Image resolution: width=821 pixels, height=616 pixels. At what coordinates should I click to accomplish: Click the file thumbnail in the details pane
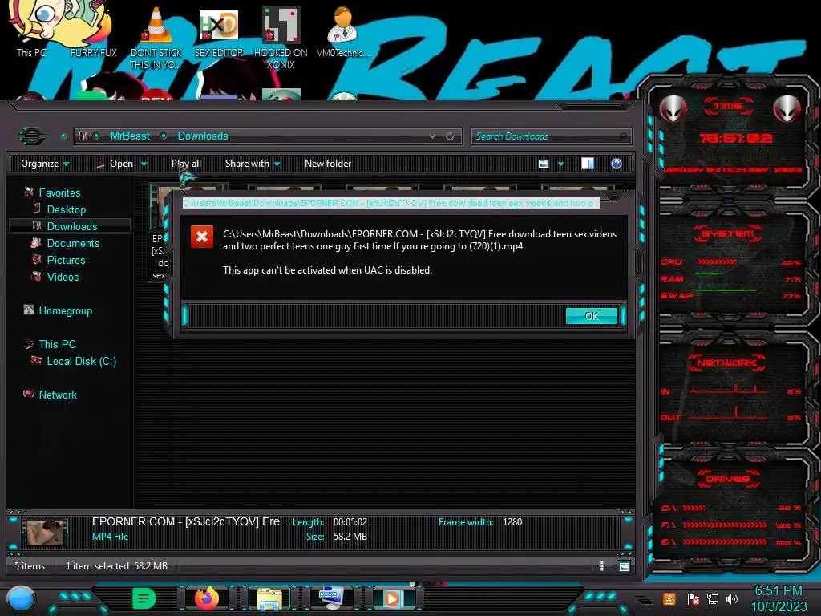click(x=46, y=533)
